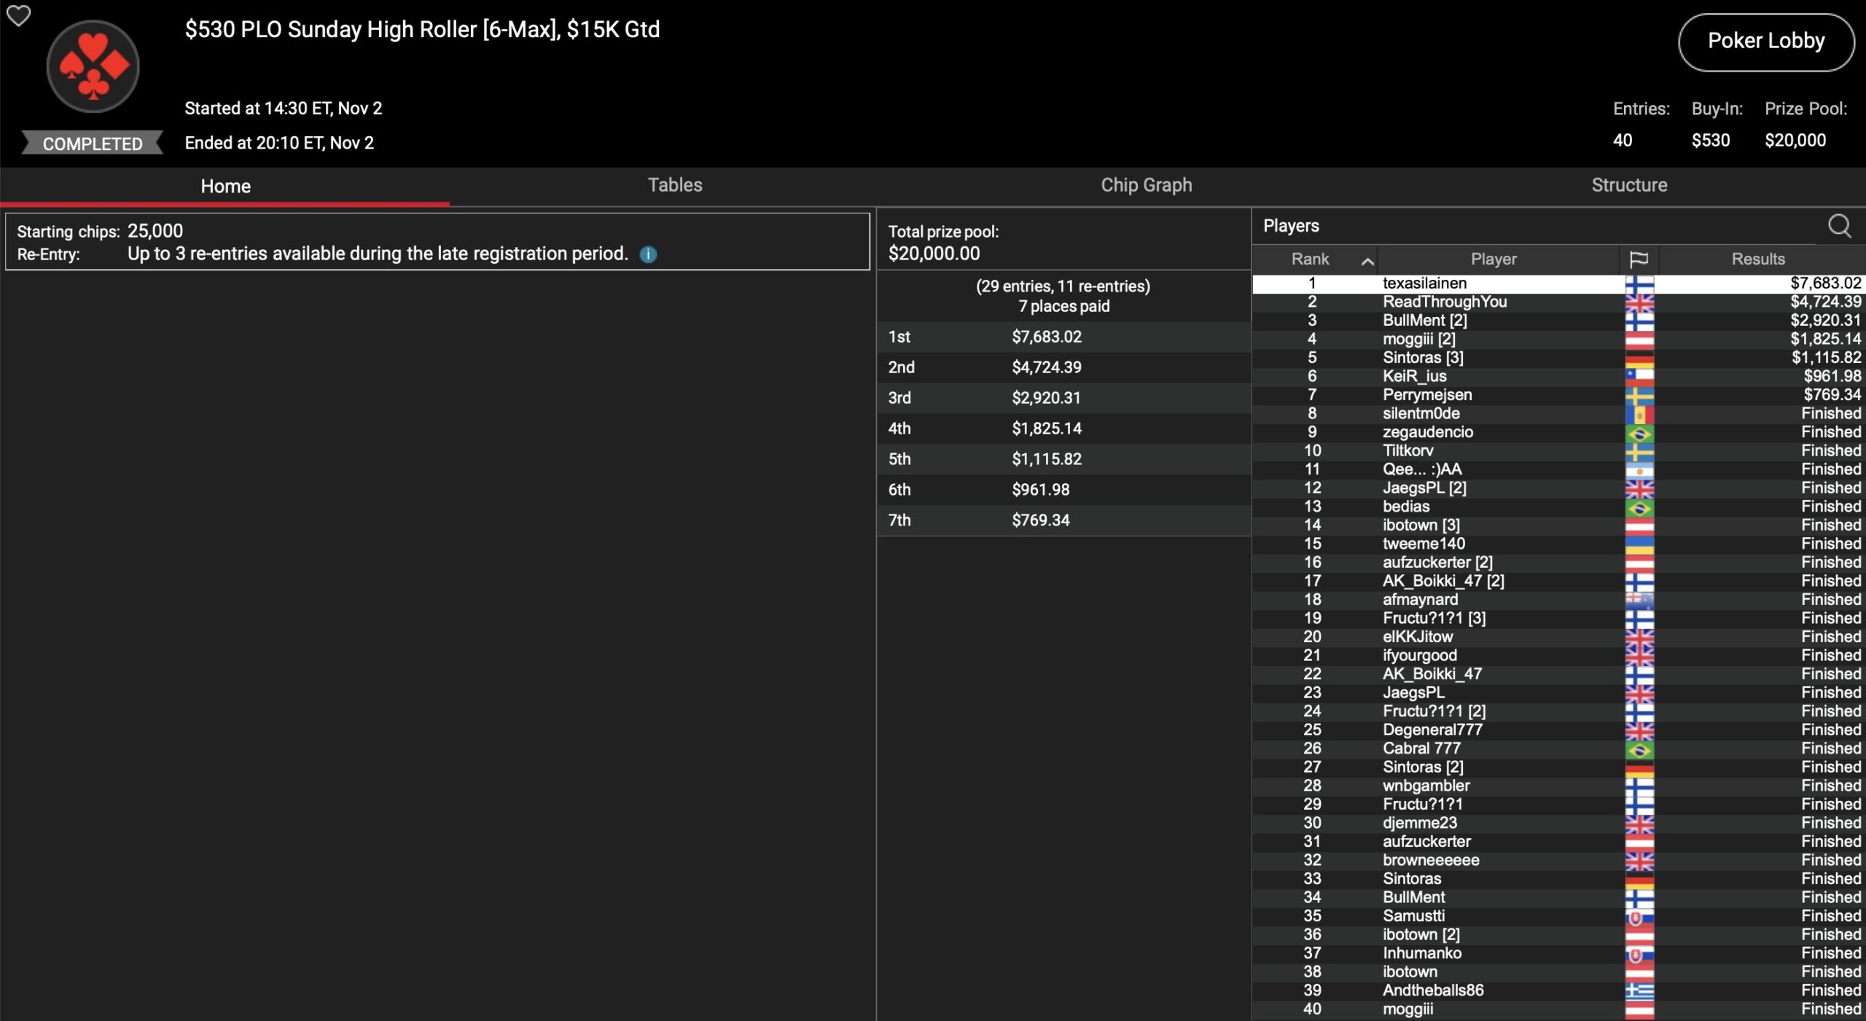Click the COMPLETED status badge
Viewport: 1866px width, 1021px height.
[x=93, y=144]
